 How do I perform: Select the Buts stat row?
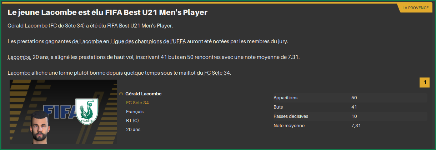tap(350, 107)
